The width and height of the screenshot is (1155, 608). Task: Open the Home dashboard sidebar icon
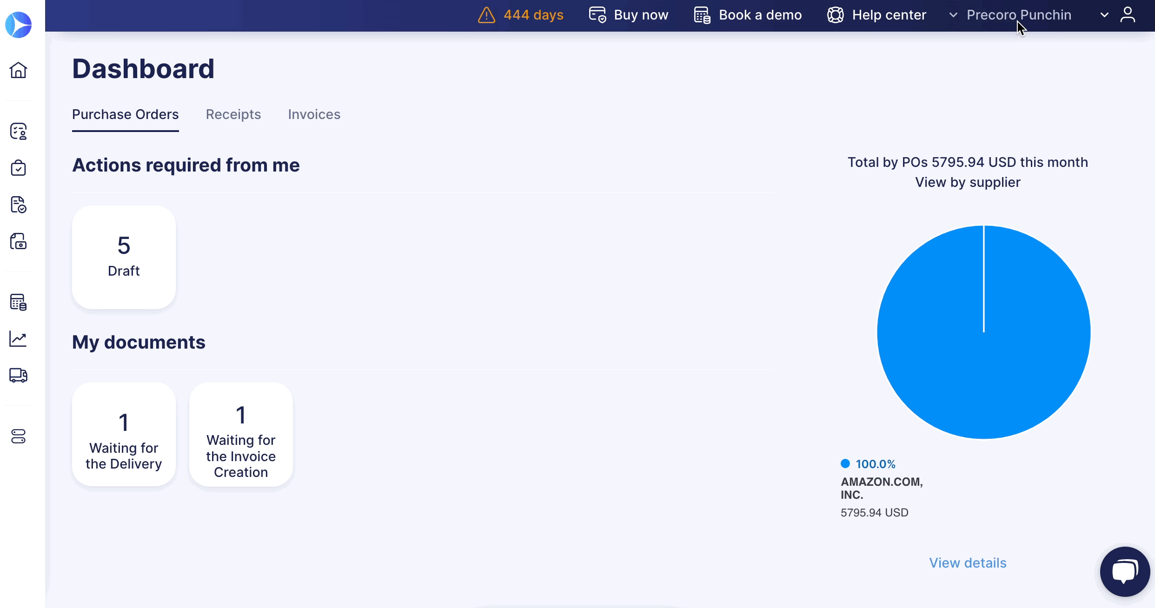tap(19, 70)
